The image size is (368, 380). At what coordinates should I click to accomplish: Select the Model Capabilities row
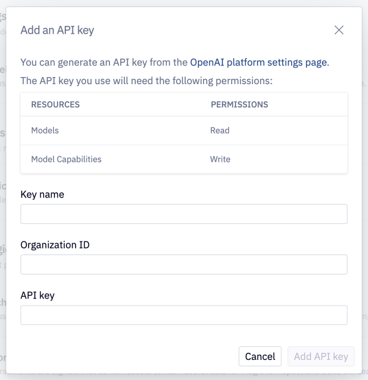184,159
